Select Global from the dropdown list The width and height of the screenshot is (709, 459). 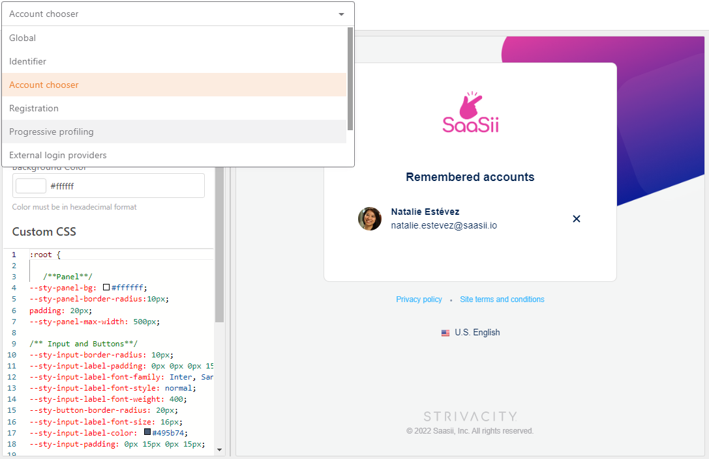(174, 38)
